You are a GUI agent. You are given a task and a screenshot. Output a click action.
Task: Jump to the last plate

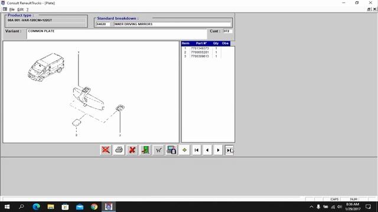[229, 150]
